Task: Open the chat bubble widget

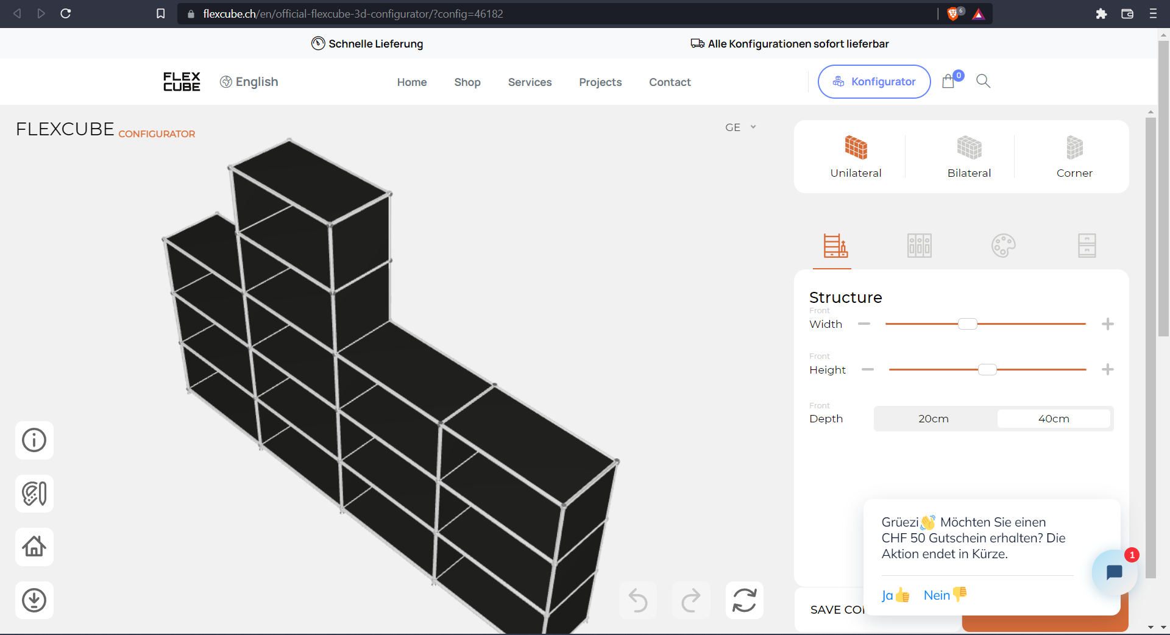Action: 1115,572
